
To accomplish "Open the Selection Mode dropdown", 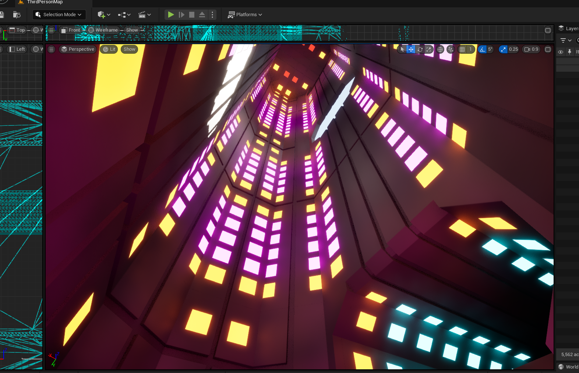I will (x=59, y=15).
